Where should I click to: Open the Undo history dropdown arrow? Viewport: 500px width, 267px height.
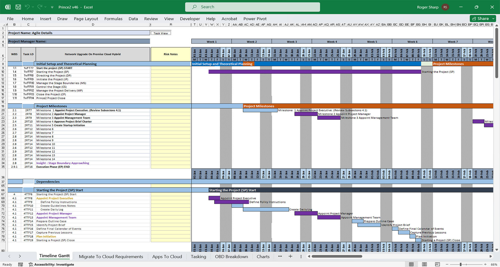pyautogui.click(x=33, y=7)
